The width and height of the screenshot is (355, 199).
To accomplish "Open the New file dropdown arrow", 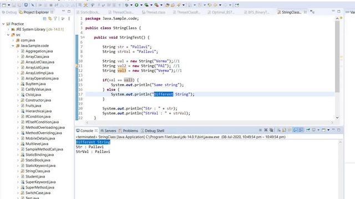I will coord(9,5).
